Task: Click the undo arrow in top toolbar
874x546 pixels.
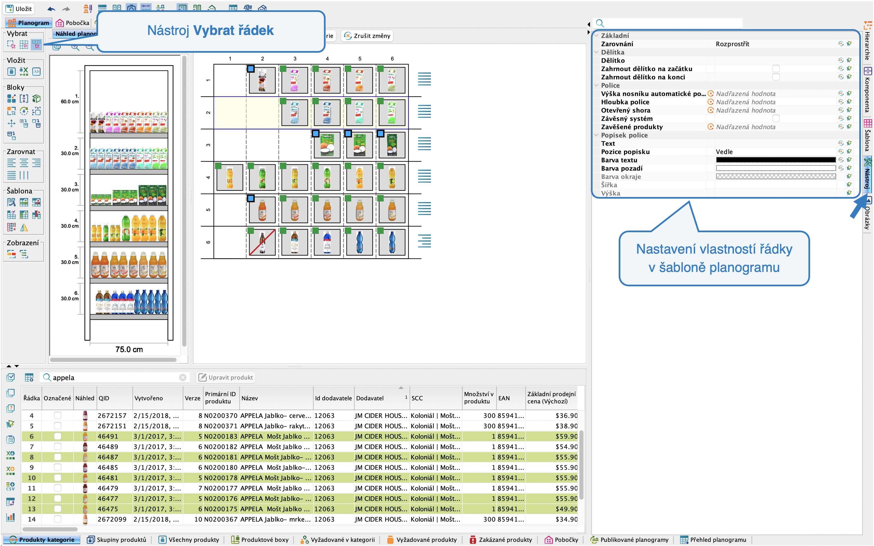Action: pyautogui.click(x=51, y=9)
